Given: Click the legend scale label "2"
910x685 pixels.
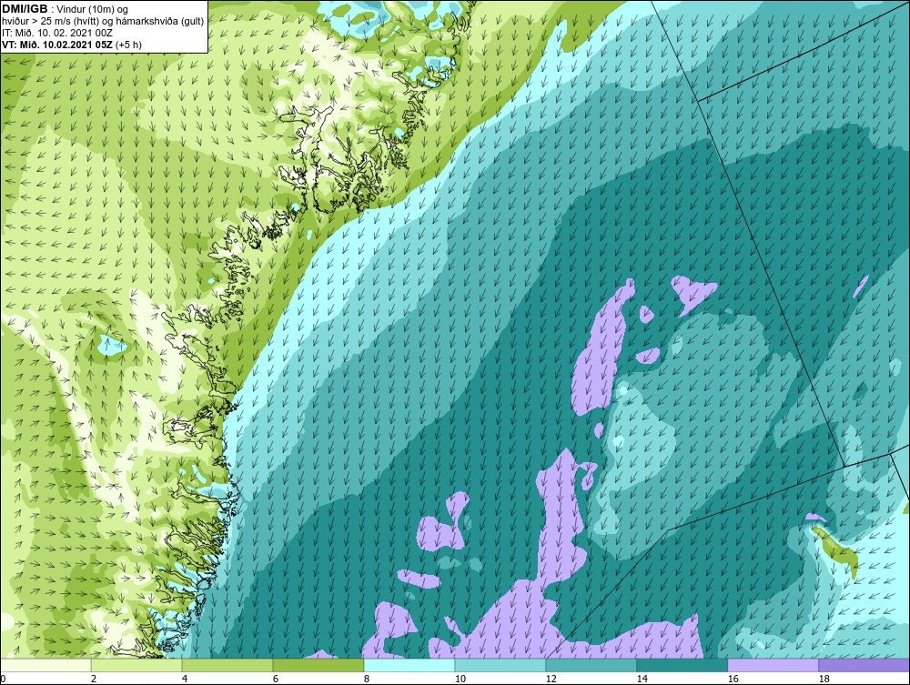Looking at the screenshot, I should pyautogui.click(x=94, y=679).
